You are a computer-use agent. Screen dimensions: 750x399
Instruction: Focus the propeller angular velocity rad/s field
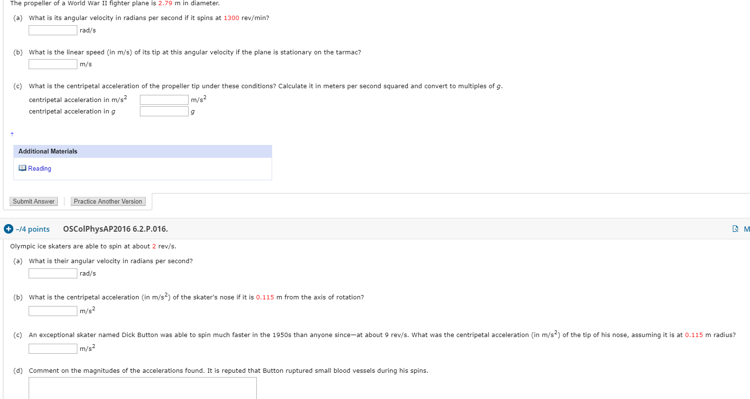(53, 31)
